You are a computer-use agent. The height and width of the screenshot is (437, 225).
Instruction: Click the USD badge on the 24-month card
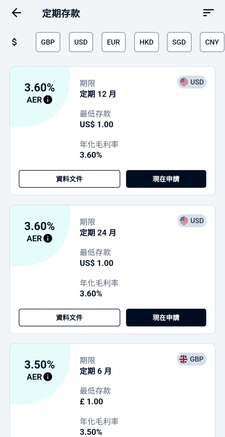[192, 221]
